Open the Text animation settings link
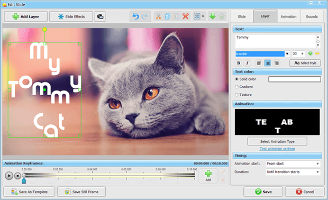The height and width of the screenshot is (200, 328). pyautogui.click(x=277, y=149)
